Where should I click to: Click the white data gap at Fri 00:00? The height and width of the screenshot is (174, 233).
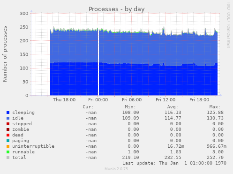click(x=98, y=62)
